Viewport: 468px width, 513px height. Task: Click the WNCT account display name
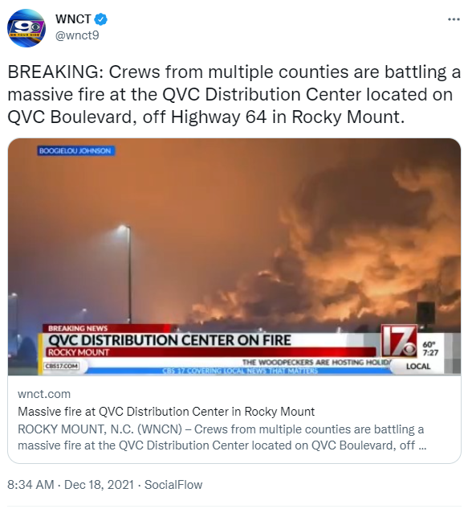click(73, 19)
